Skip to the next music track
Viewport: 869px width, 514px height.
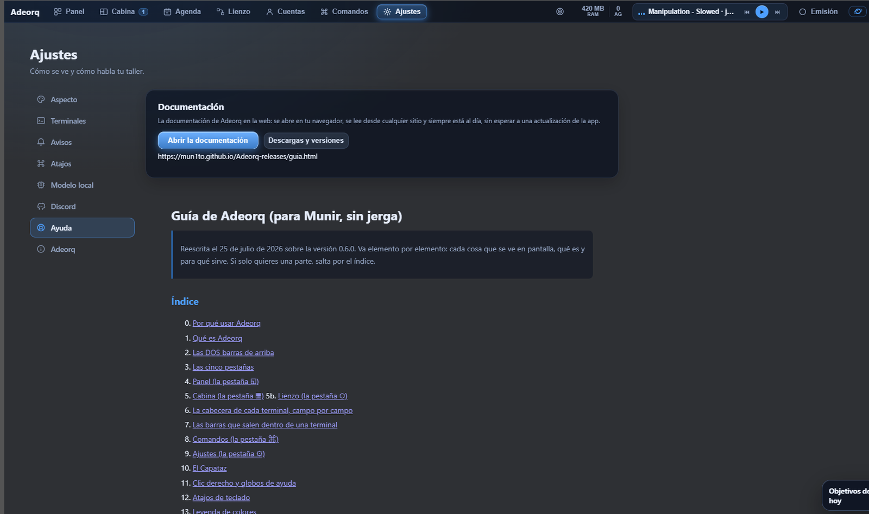tap(777, 12)
